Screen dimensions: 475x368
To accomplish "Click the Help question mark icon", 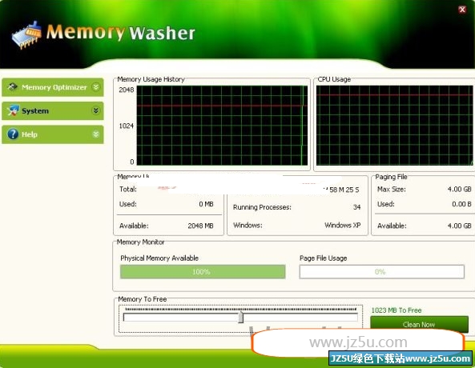I will (13, 134).
